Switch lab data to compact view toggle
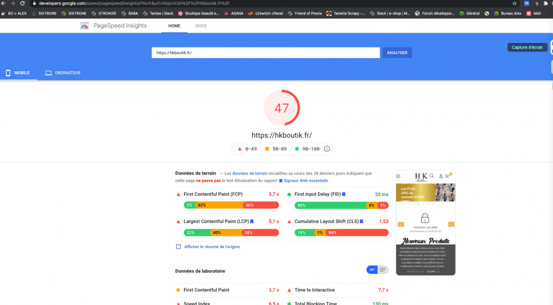553x305 pixels. [x=372, y=270]
